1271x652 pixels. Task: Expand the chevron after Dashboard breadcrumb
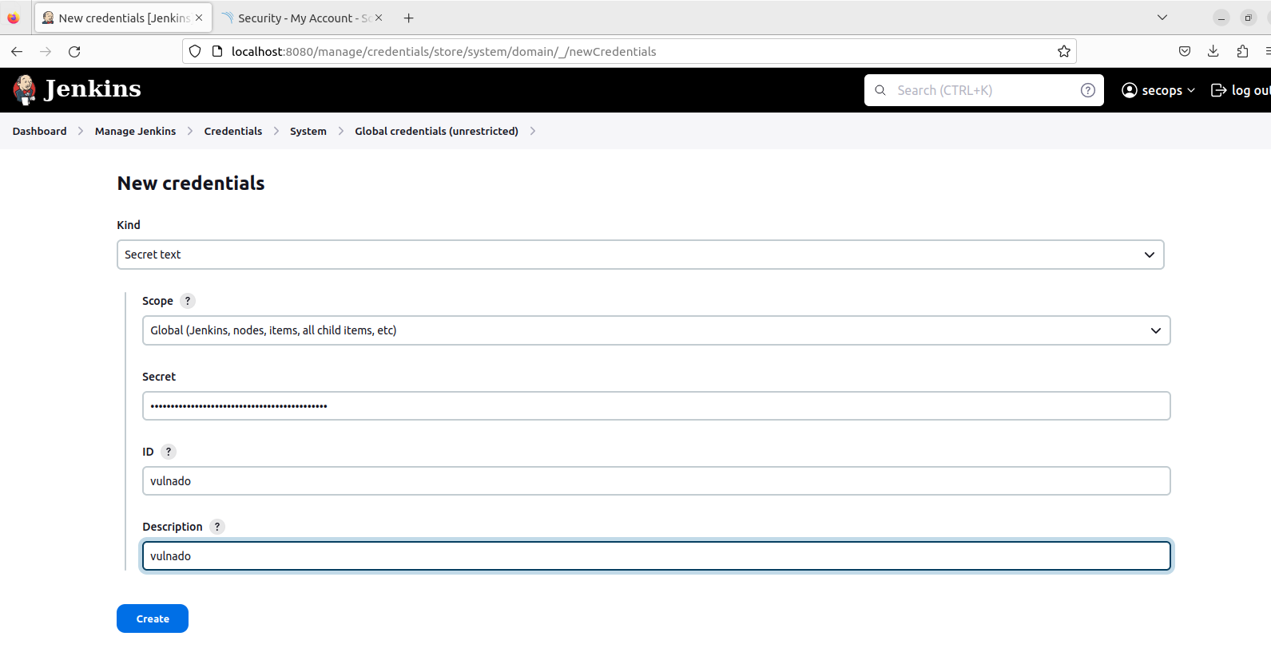pyautogui.click(x=81, y=131)
